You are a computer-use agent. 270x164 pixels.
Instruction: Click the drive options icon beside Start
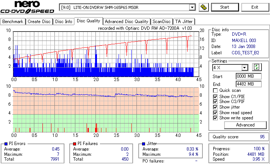(x=204, y=7)
